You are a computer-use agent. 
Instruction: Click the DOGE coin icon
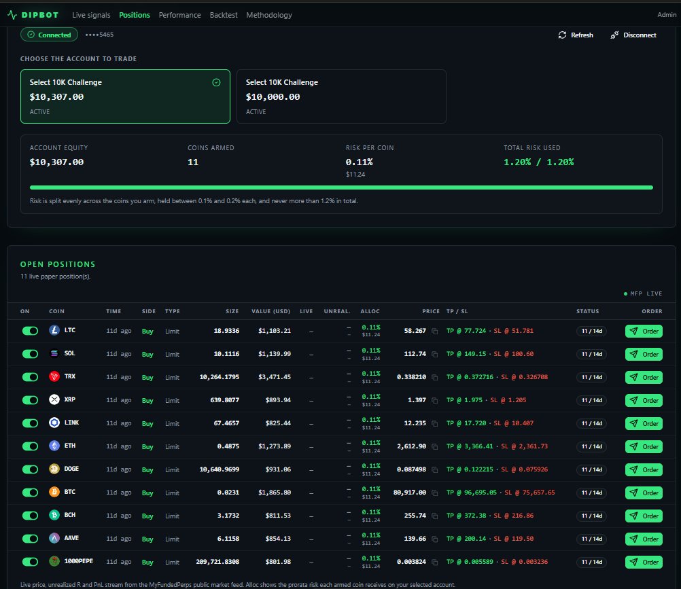coord(54,469)
